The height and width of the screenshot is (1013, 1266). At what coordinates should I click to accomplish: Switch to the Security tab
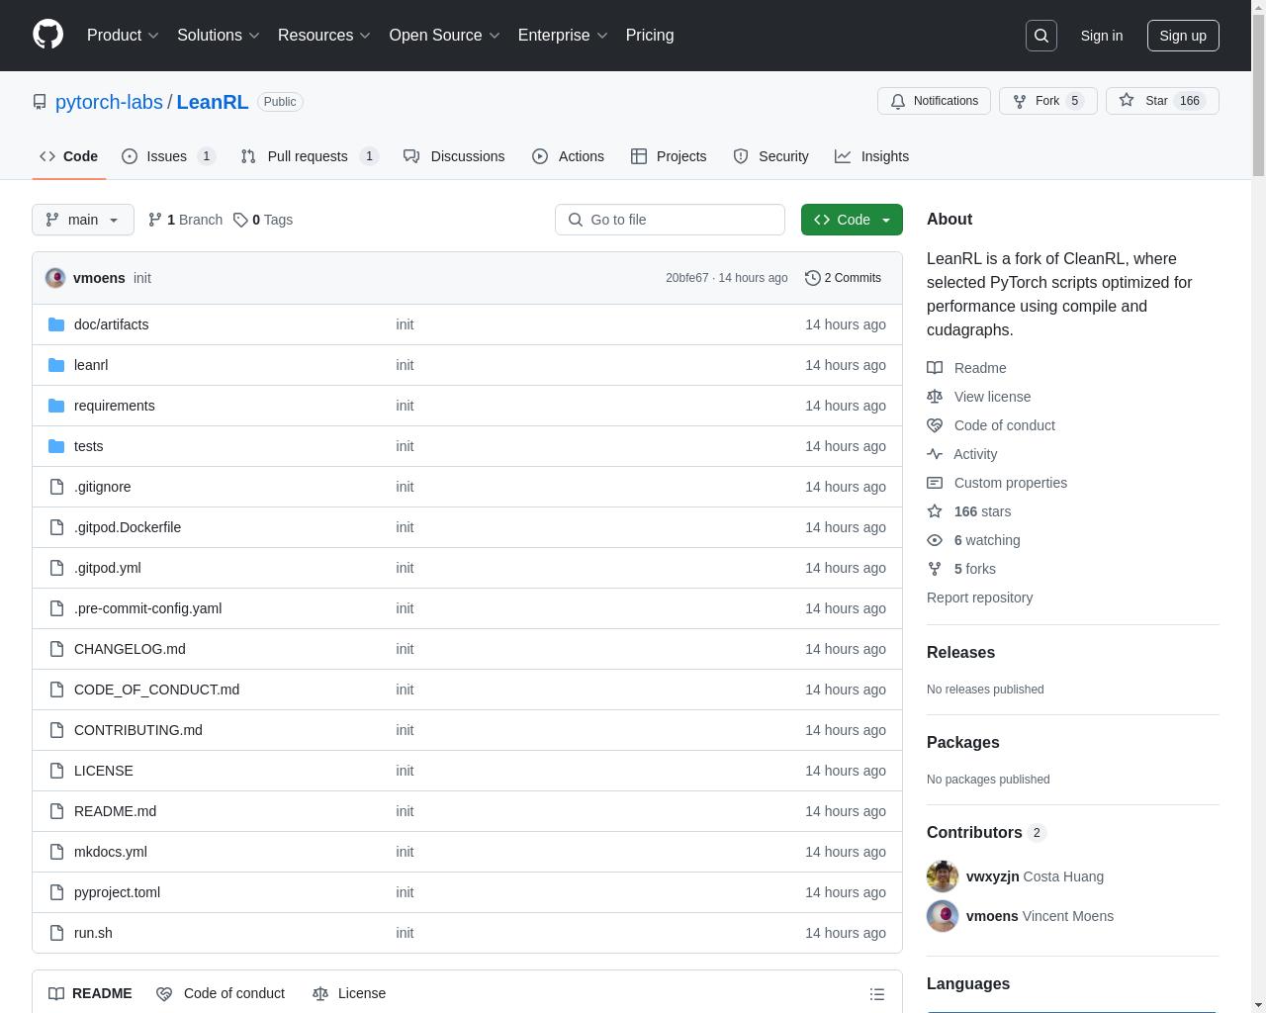pyautogui.click(x=770, y=156)
